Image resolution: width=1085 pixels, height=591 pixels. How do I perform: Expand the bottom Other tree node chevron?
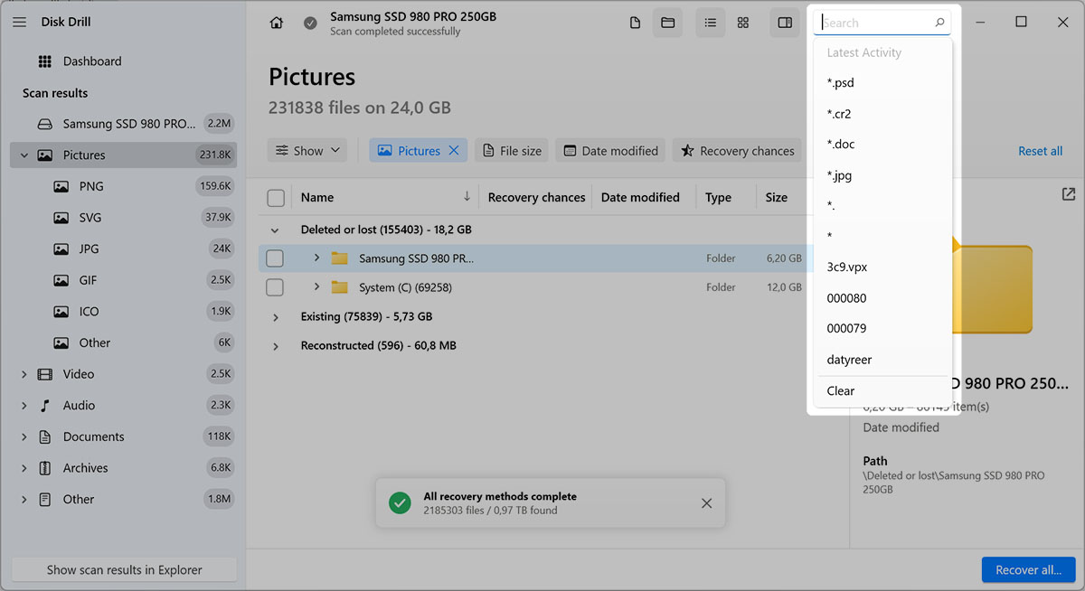[x=24, y=499]
